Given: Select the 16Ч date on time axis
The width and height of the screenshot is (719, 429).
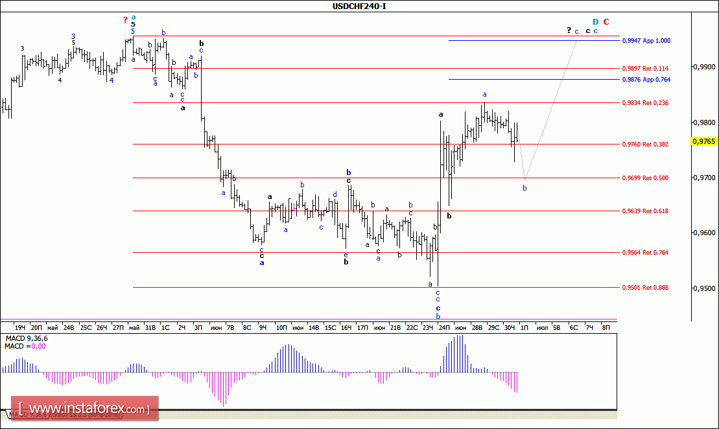Looking at the screenshot, I should pyautogui.click(x=346, y=328).
